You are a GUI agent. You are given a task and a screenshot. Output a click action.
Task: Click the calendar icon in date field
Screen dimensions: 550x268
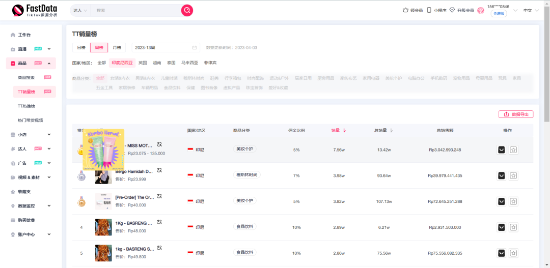pyautogui.click(x=194, y=48)
